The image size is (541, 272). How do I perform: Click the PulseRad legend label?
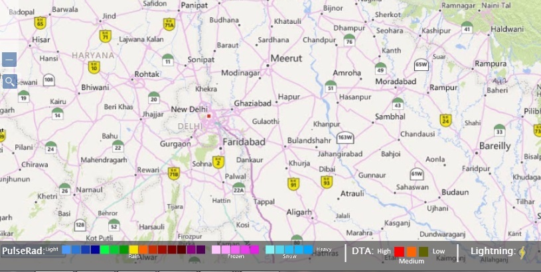(23, 251)
